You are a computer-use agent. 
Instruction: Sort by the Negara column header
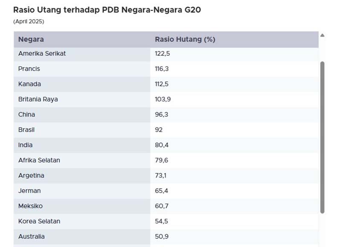pyautogui.click(x=31, y=40)
